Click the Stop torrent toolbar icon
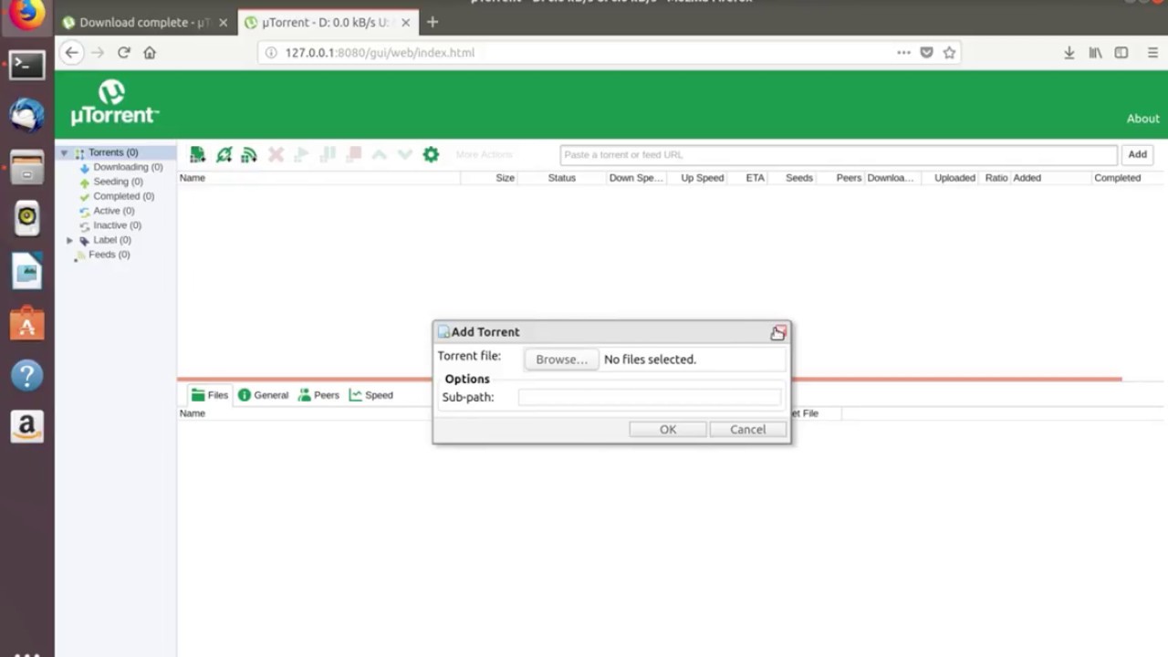The width and height of the screenshot is (1168, 657). tap(353, 155)
